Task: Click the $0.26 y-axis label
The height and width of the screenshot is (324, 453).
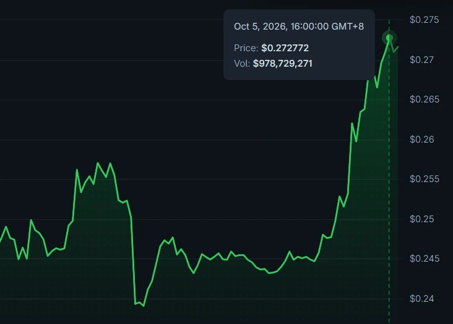Action: 422,139
